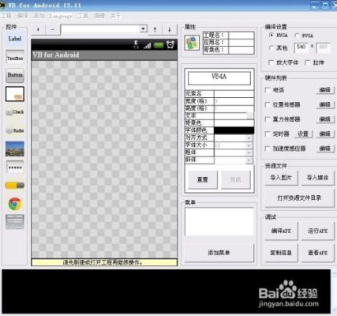The width and height of the screenshot is (337, 316).
Task: Open the 编译 menu
Action: [x=22, y=16]
